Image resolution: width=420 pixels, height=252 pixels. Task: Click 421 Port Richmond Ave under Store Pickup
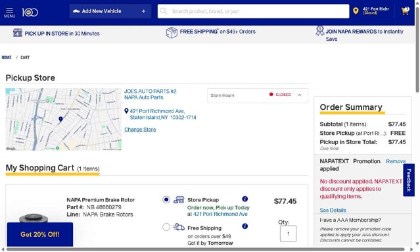point(220,214)
